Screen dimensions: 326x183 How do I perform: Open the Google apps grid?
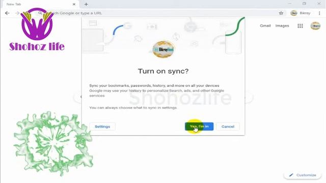(300, 26)
